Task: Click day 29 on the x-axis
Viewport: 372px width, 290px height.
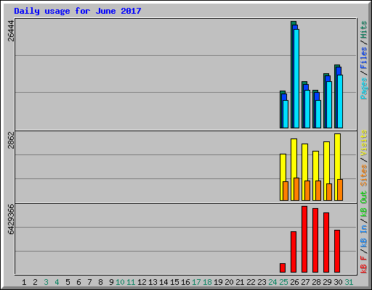Action: click(327, 282)
